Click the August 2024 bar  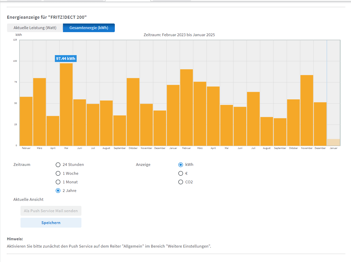(267, 131)
